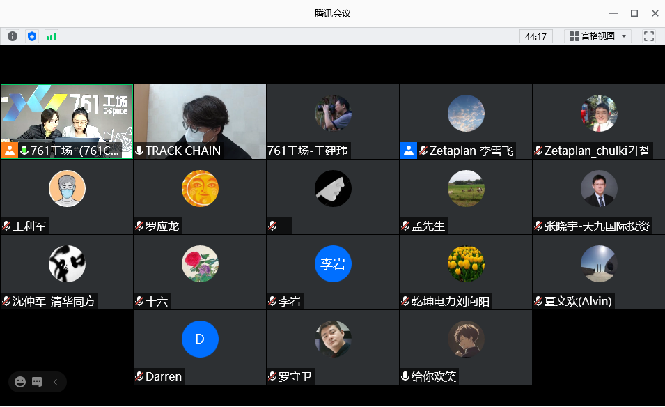
Task: Click muted mic icon beside 罗守卫
Action: pyautogui.click(x=272, y=376)
